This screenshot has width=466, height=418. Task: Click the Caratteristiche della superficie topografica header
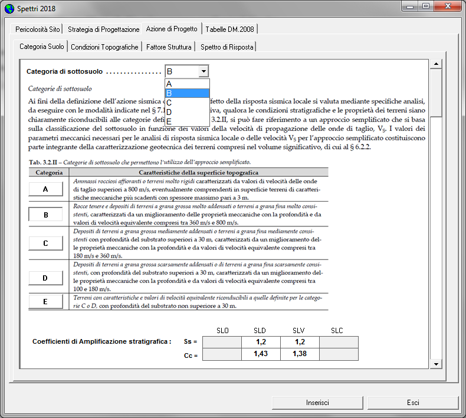tap(199, 172)
